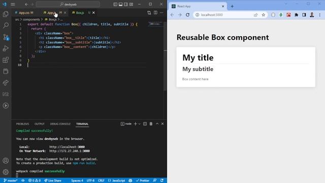This screenshot has height=183, width=325.
Task: Open the http://localhost:3000 terminal link
Action: (x=67, y=147)
